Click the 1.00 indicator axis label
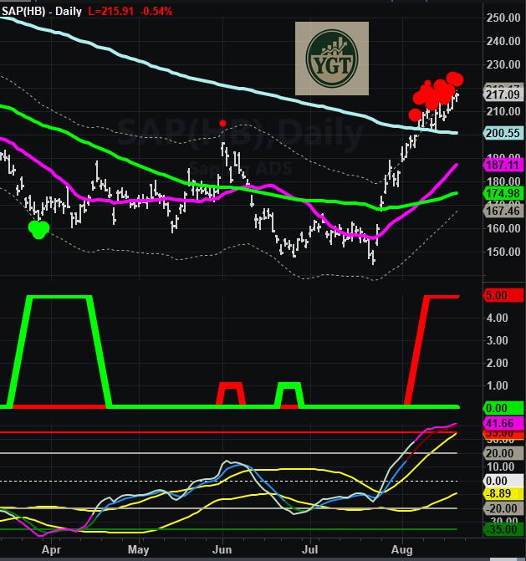This screenshot has height=561, width=526. point(497,385)
